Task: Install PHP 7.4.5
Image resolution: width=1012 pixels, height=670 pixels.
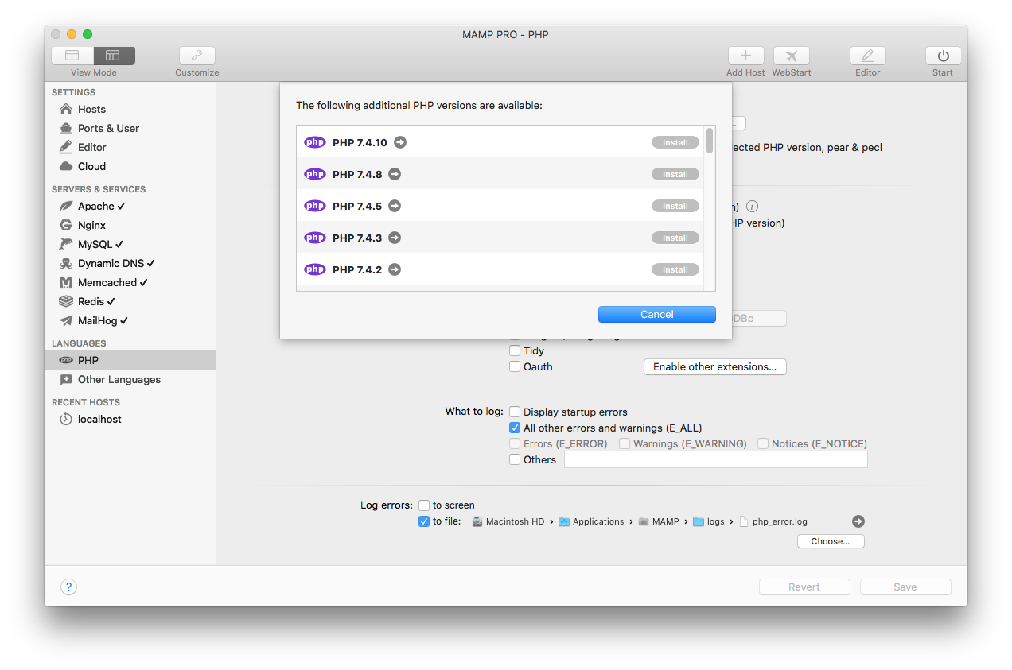Action: coord(675,206)
